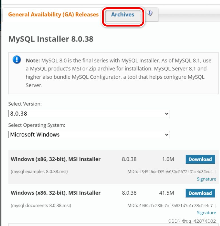Download the mysql-documents-8.0.38.msi installer

[200, 193]
